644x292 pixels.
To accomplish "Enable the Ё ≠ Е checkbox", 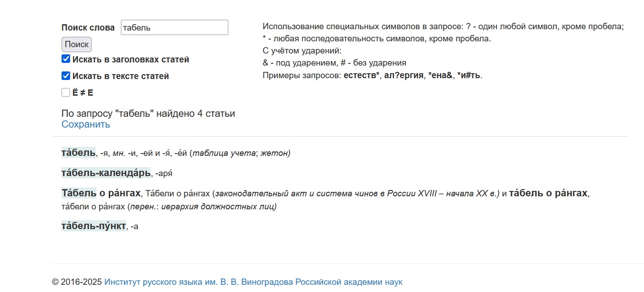I will point(66,93).
